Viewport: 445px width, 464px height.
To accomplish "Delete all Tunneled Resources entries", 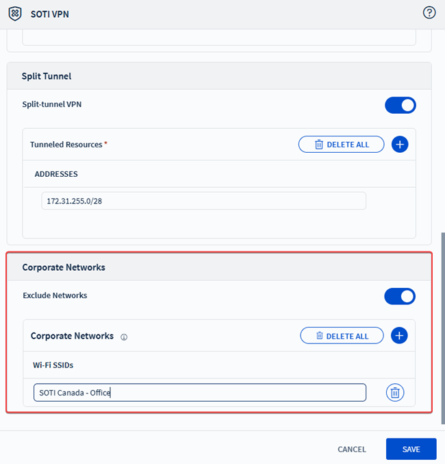I will [x=341, y=145].
